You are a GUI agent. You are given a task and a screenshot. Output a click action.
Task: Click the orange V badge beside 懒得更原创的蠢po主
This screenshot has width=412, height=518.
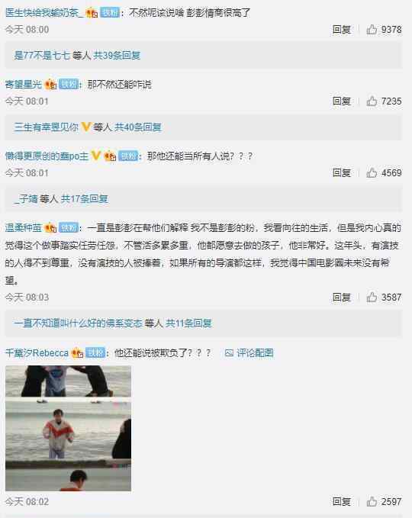(x=96, y=156)
